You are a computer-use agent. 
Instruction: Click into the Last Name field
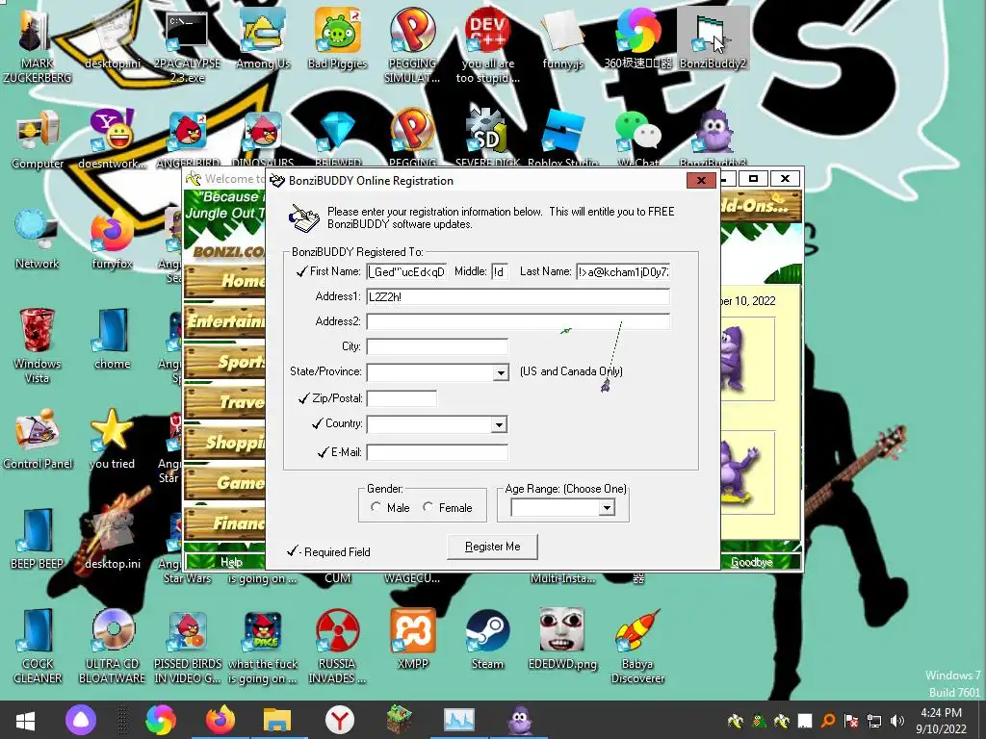[x=623, y=271]
